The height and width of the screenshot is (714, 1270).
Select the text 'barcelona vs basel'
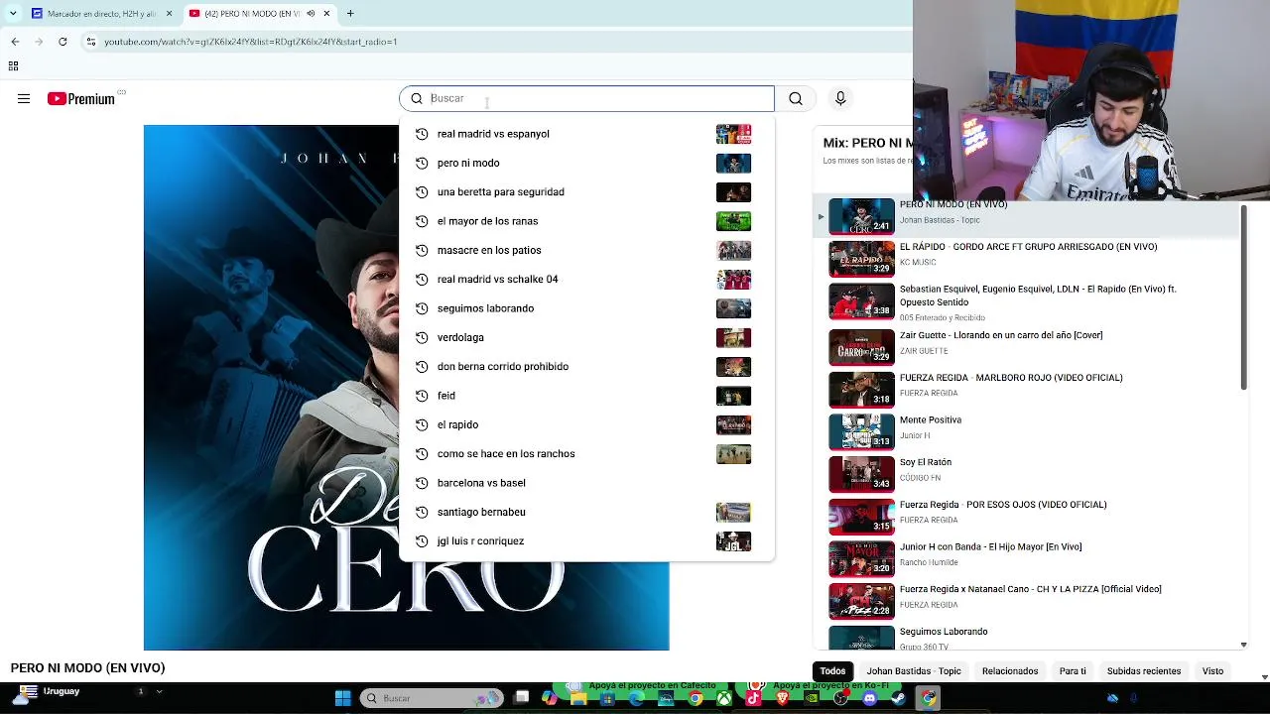[481, 483]
